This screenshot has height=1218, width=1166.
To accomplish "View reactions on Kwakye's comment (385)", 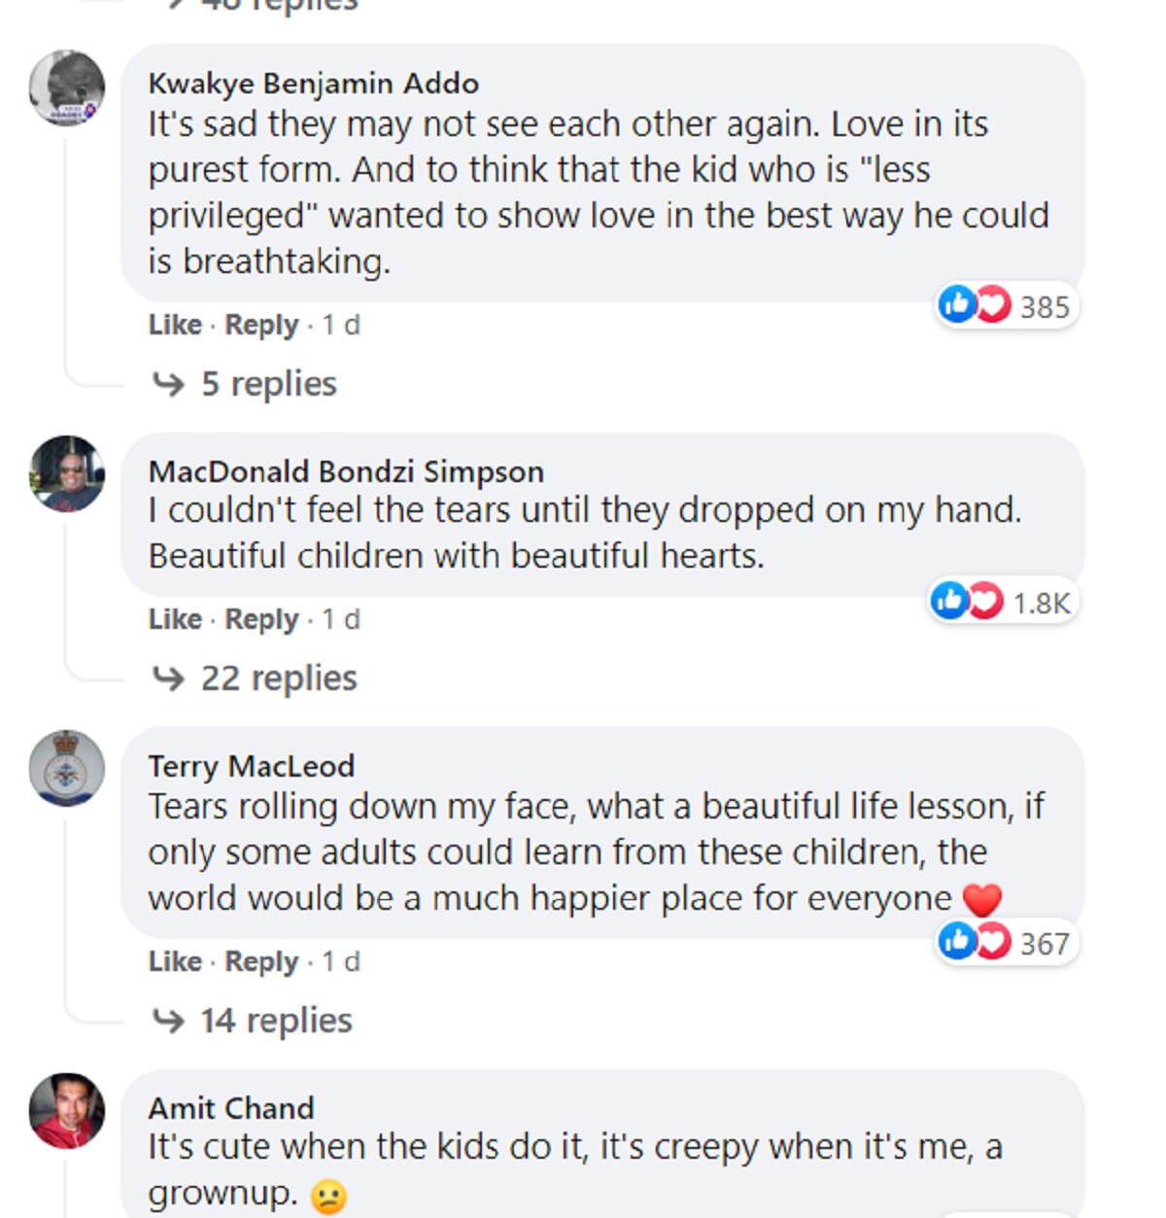I will tap(1007, 306).
